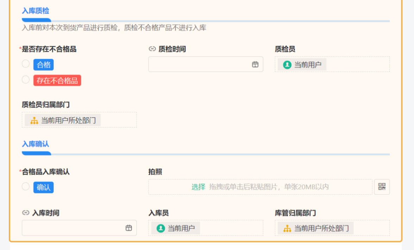Image resolution: width=414 pixels, height=250 pixels.
Task: Click the 入库确认 section header
Action: click(x=36, y=144)
